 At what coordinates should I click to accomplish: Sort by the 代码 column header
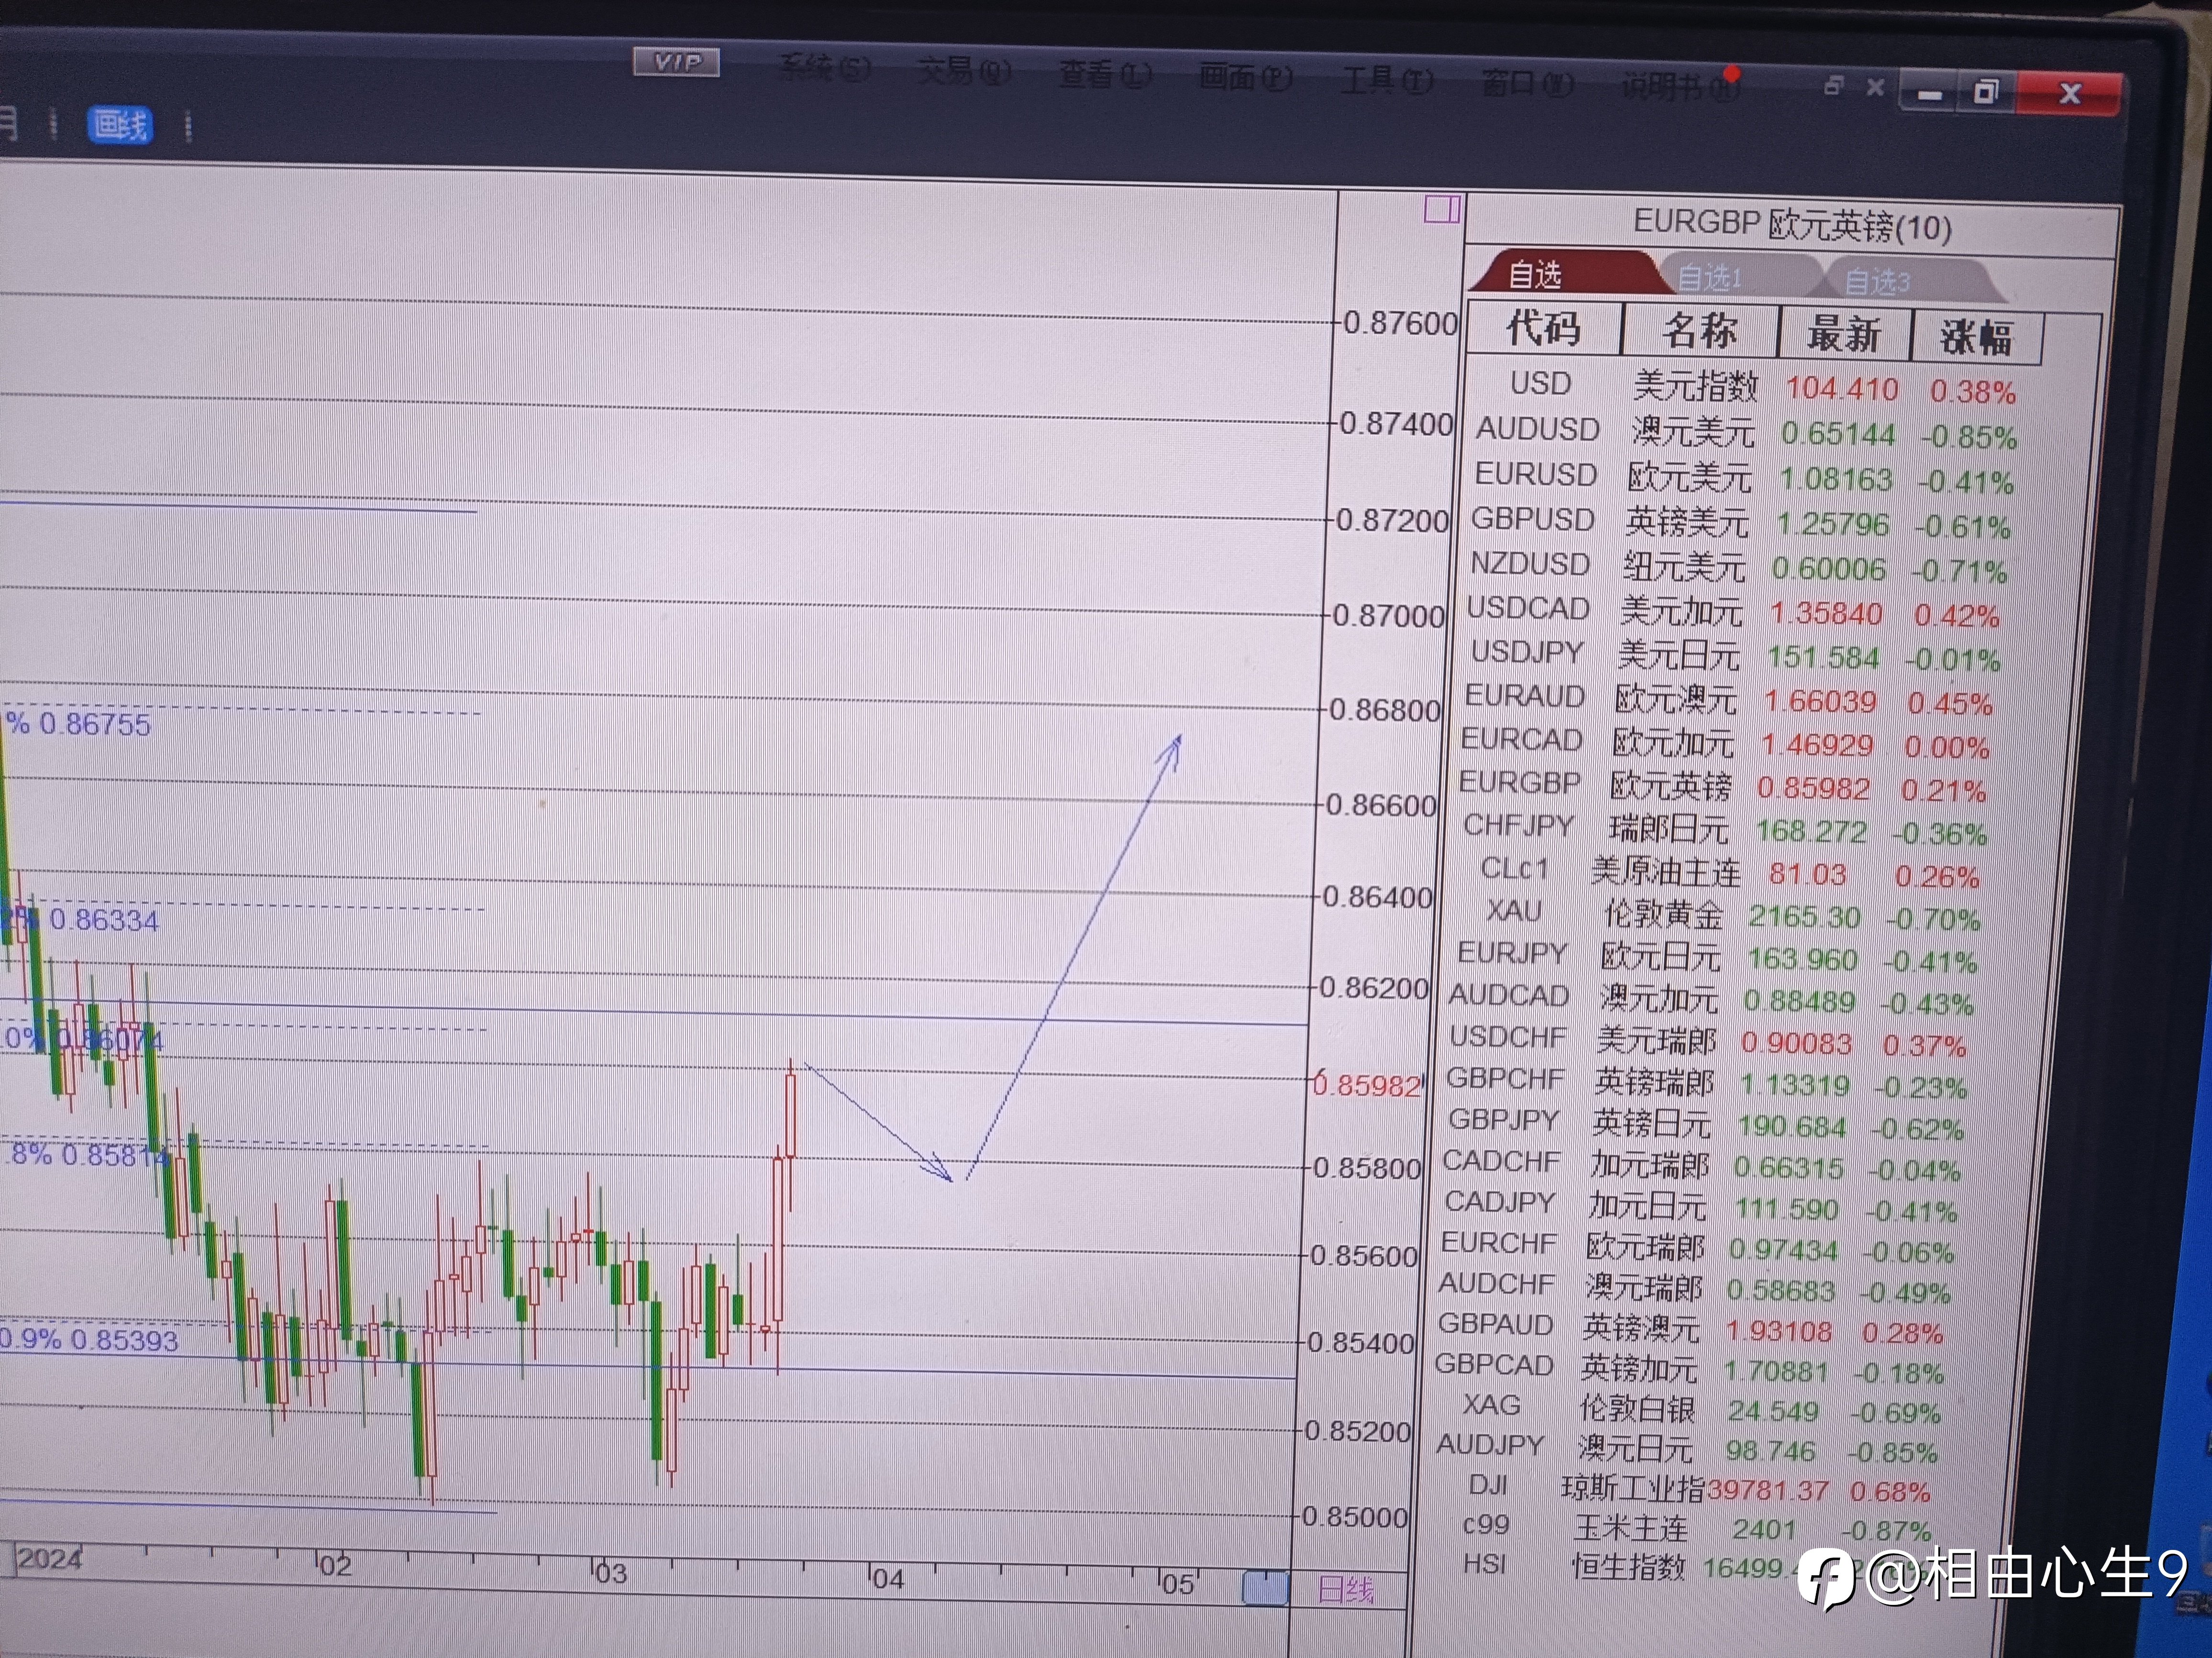(x=1544, y=328)
